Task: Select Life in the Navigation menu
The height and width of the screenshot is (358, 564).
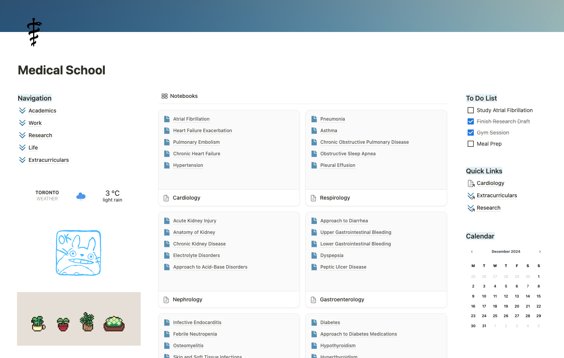Action: click(x=33, y=148)
